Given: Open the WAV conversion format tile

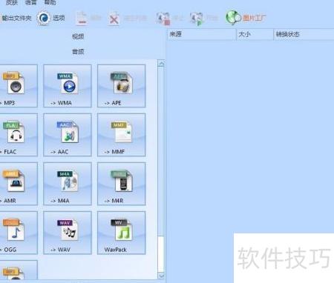Looking at the screenshot, I should (x=68, y=233).
